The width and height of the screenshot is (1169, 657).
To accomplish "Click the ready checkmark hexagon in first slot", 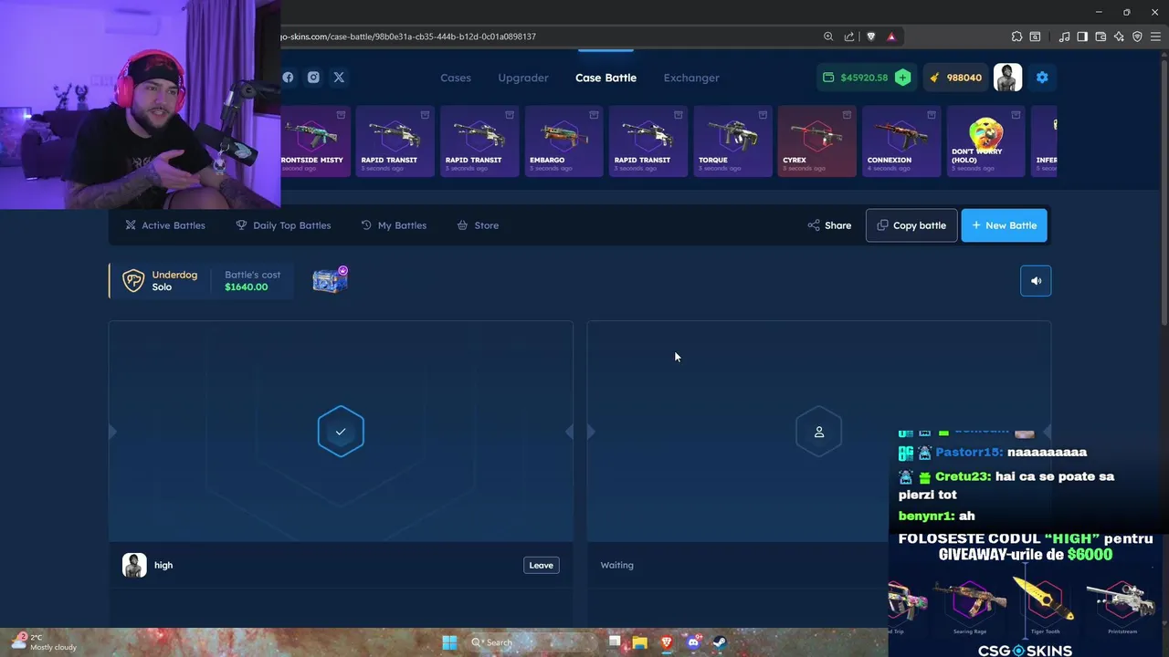I will click(x=341, y=432).
